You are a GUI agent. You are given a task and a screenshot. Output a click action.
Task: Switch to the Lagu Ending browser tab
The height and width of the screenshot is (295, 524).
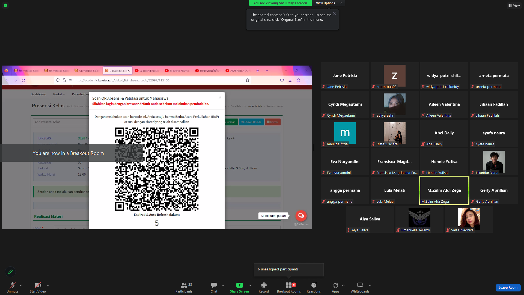point(147,71)
